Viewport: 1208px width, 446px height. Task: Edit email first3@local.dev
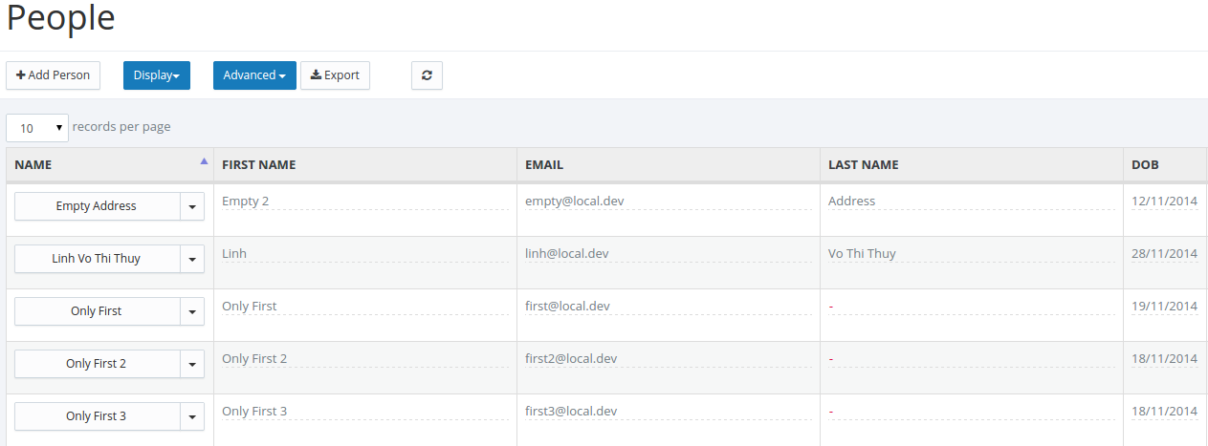(x=668, y=412)
